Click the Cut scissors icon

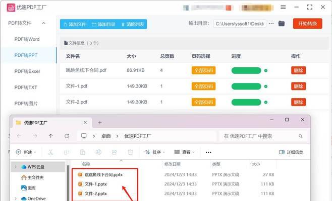coord(50,152)
